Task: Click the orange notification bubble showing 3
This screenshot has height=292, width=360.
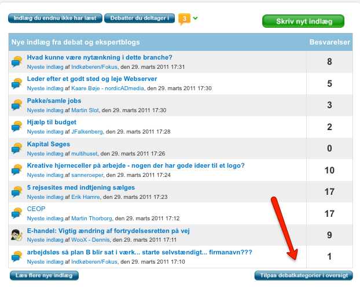Action: coord(184,19)
